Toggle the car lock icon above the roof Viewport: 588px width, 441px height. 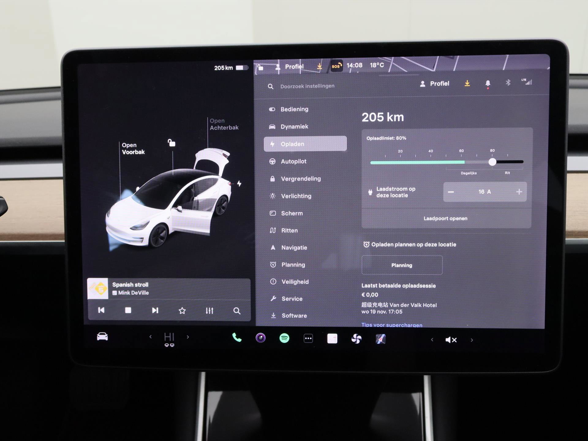[171, 143]
